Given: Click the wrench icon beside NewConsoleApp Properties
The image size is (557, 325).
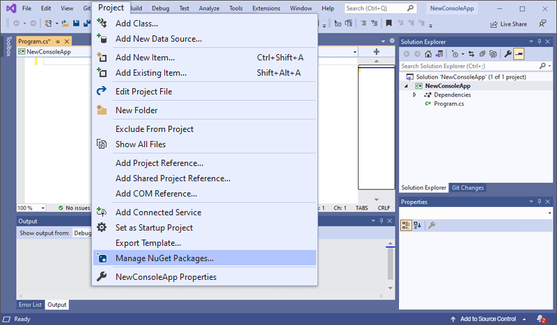Looking at the screenshot, I should point(102,276).
